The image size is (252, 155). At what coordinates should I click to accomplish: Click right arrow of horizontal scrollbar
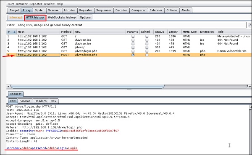click(x=250, y=87)
